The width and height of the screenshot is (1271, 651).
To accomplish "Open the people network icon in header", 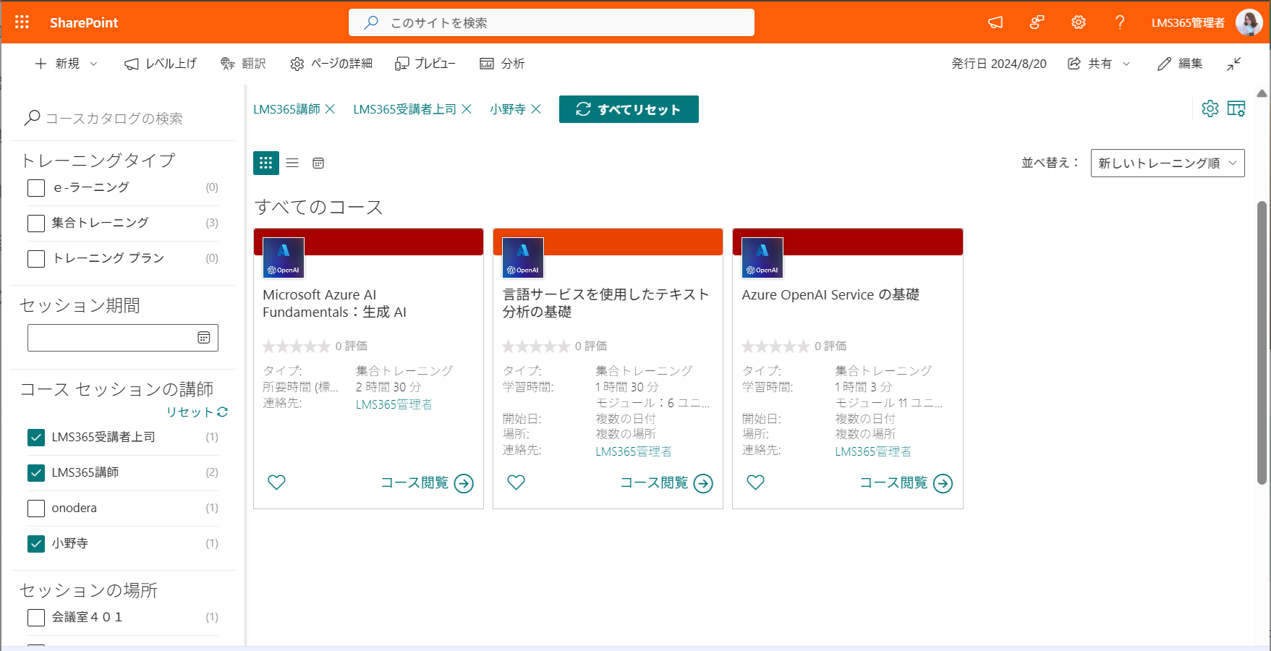I will click(1037, 22).
